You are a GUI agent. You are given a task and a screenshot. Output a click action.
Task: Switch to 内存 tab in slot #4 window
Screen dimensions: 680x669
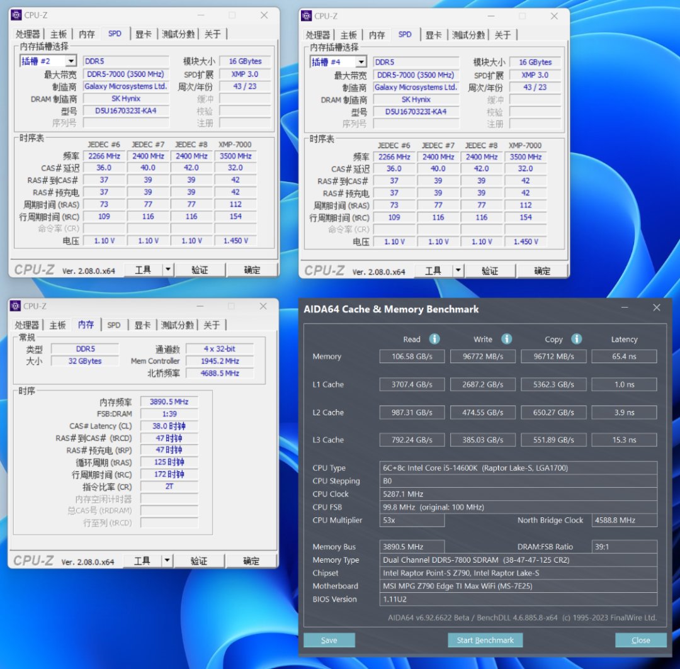377,35
